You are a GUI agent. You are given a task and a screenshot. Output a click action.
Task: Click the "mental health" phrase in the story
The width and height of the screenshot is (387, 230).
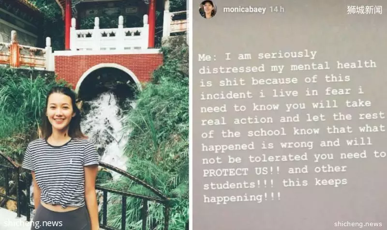click(333, 66)
